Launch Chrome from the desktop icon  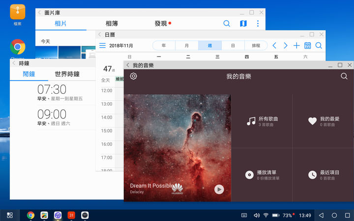tap(18, 47)
